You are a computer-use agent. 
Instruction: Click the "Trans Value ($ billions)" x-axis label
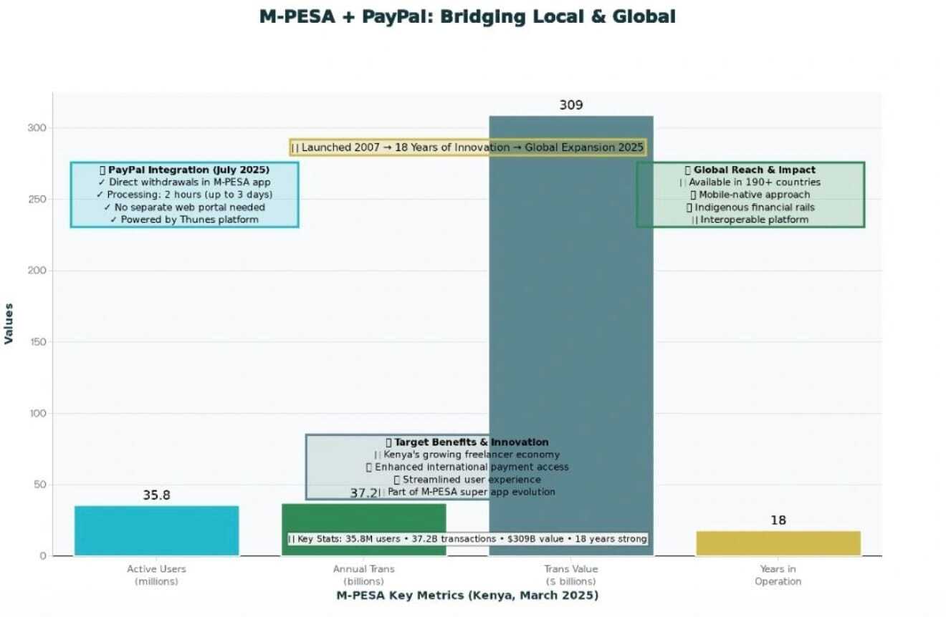[571, 575]
